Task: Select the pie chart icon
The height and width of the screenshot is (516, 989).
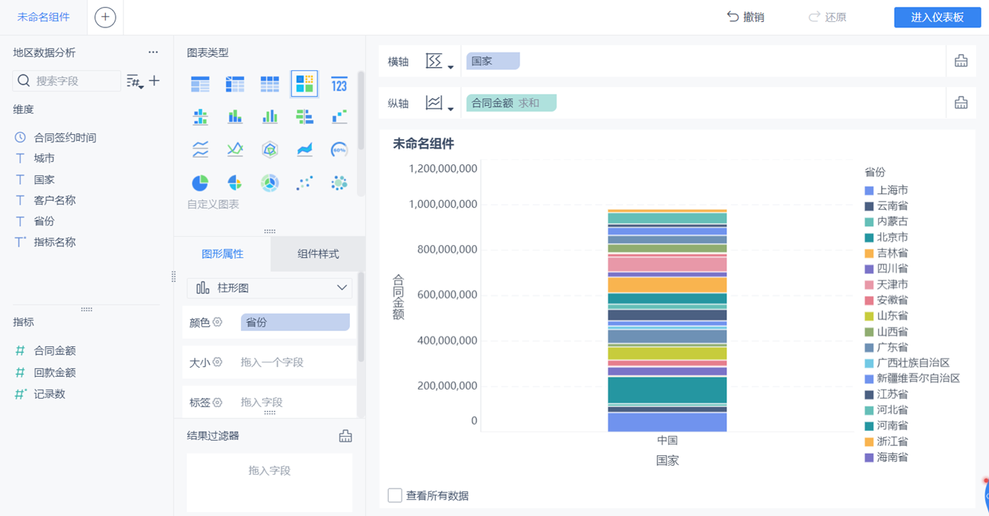Action: [200, 183]
